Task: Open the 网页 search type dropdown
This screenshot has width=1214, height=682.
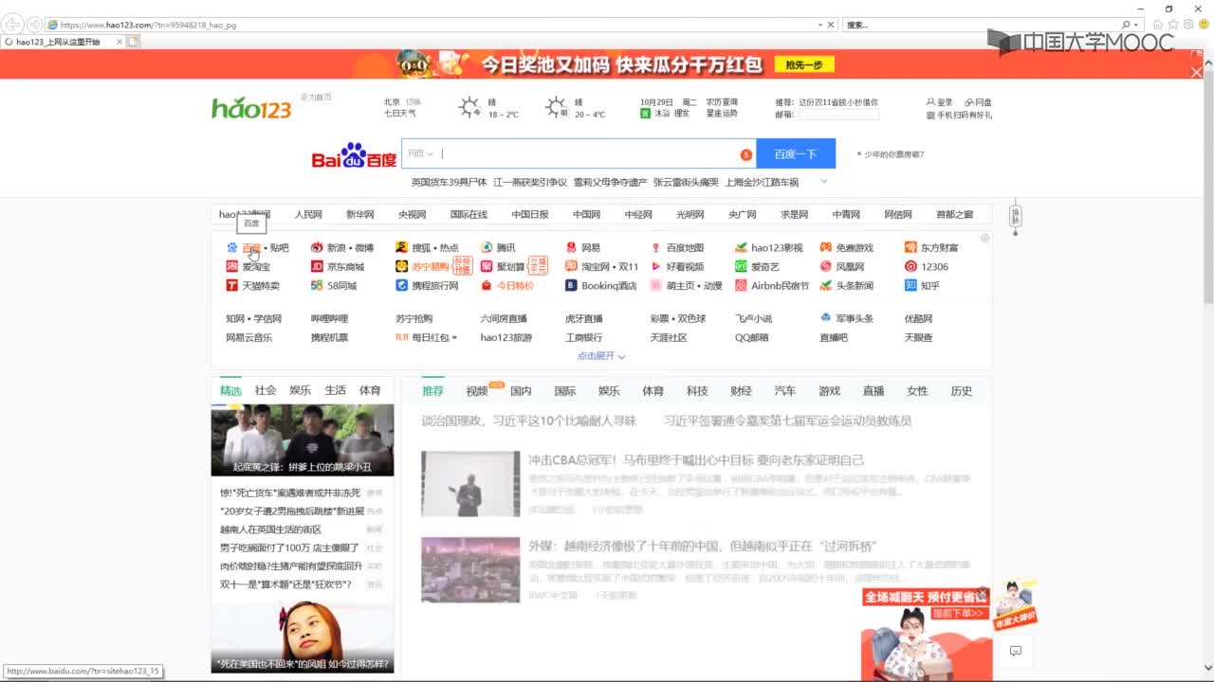Action: [x=420, y=153]
